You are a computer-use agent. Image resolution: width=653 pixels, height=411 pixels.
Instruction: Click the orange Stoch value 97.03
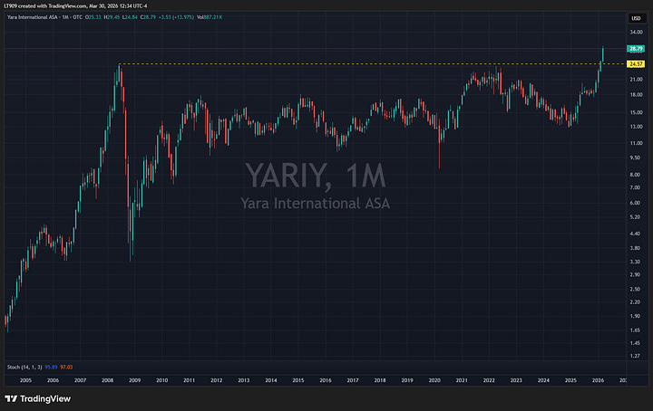tap(66, 368)
